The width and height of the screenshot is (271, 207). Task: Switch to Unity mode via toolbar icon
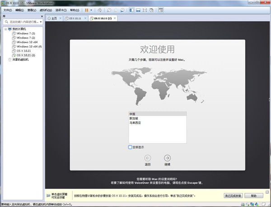pos(151,10)
